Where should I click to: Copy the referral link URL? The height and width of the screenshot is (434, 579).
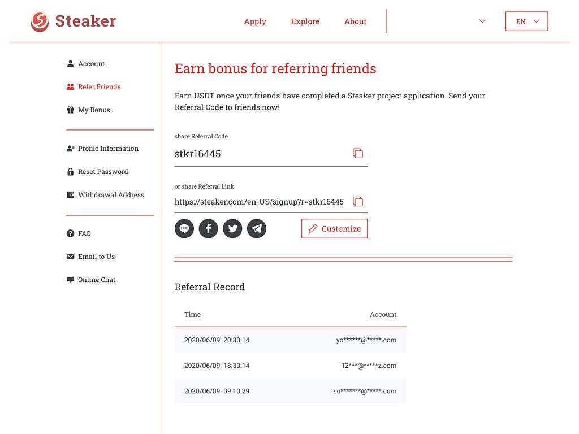tap(358, 202)
